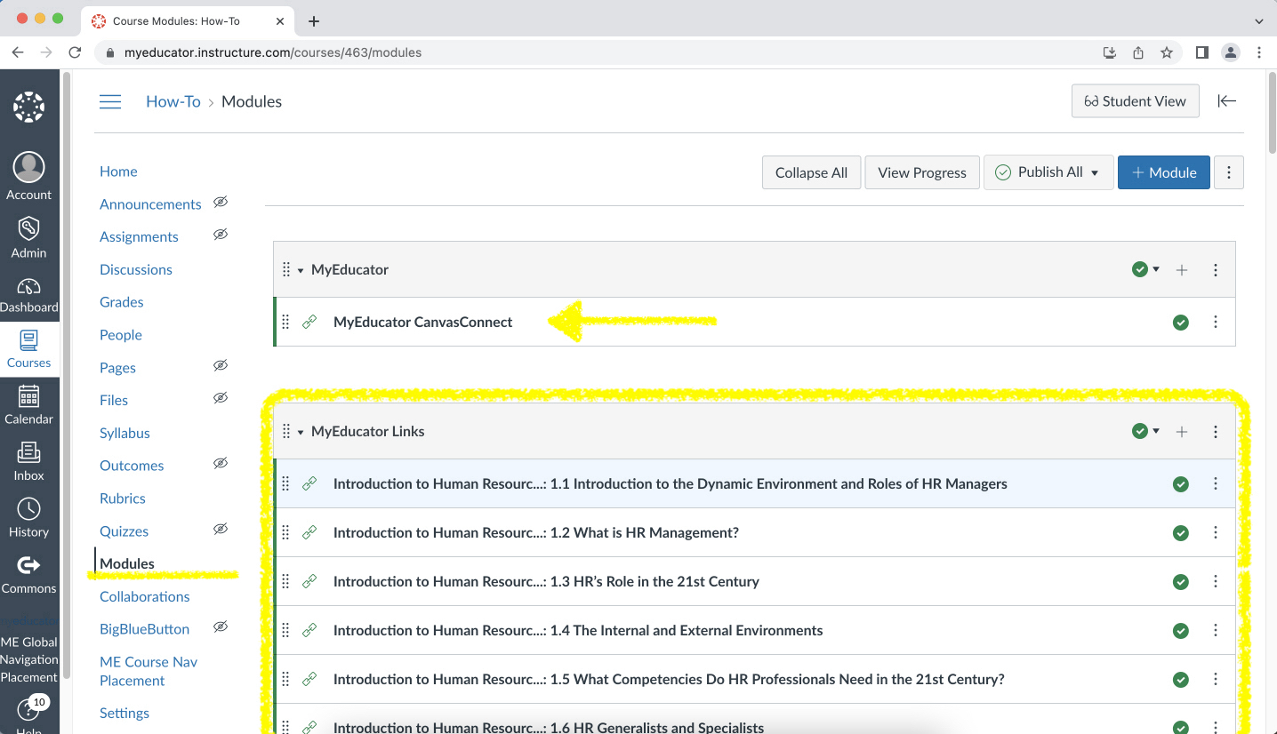The width and height of the screenshot is (1277, 734).
Task: Click the hidden-eye icon beside Announcements
Action: (221, 202)
